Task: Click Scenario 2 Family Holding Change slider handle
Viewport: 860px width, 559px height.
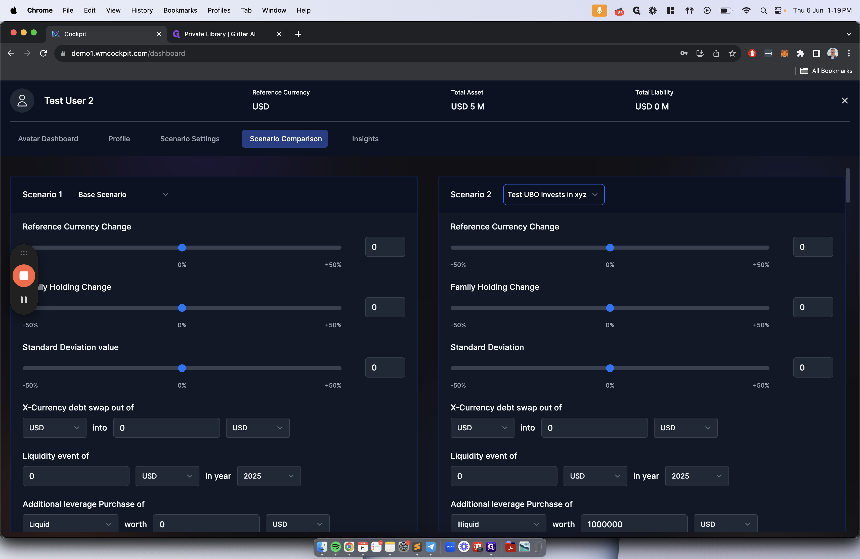Action: [x=610, y=308]
